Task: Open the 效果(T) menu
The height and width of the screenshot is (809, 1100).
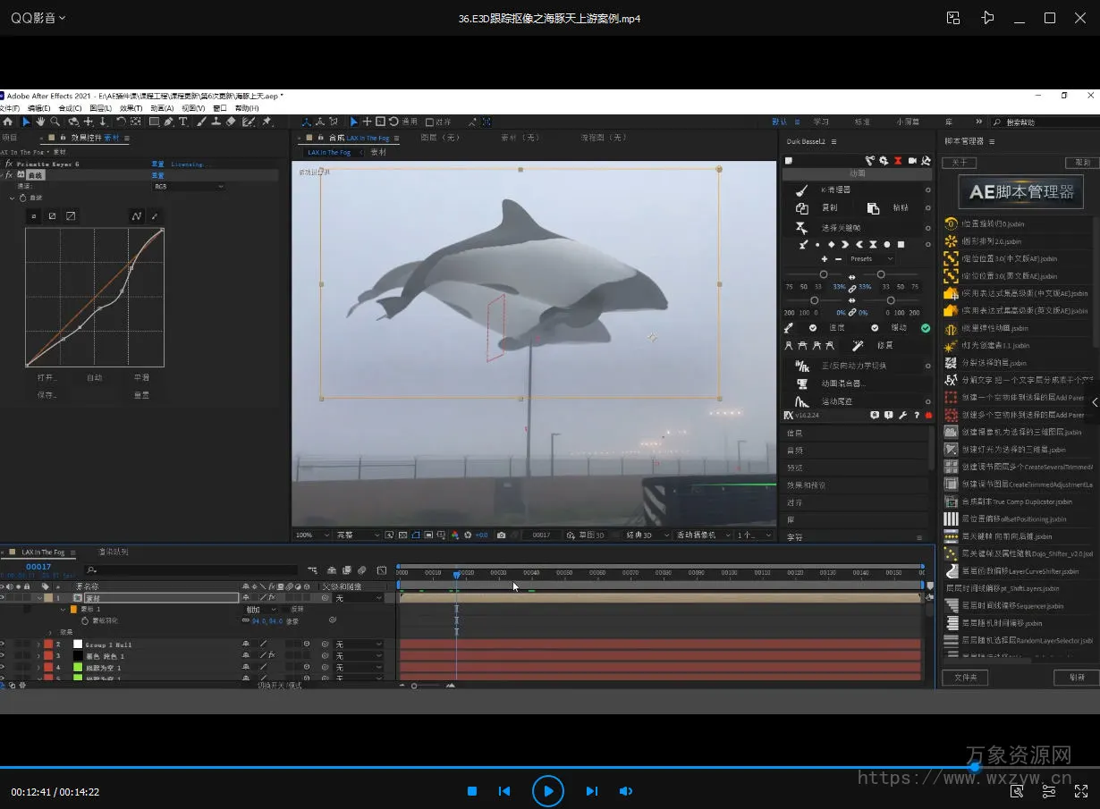Action: click(x=131, y=108)
